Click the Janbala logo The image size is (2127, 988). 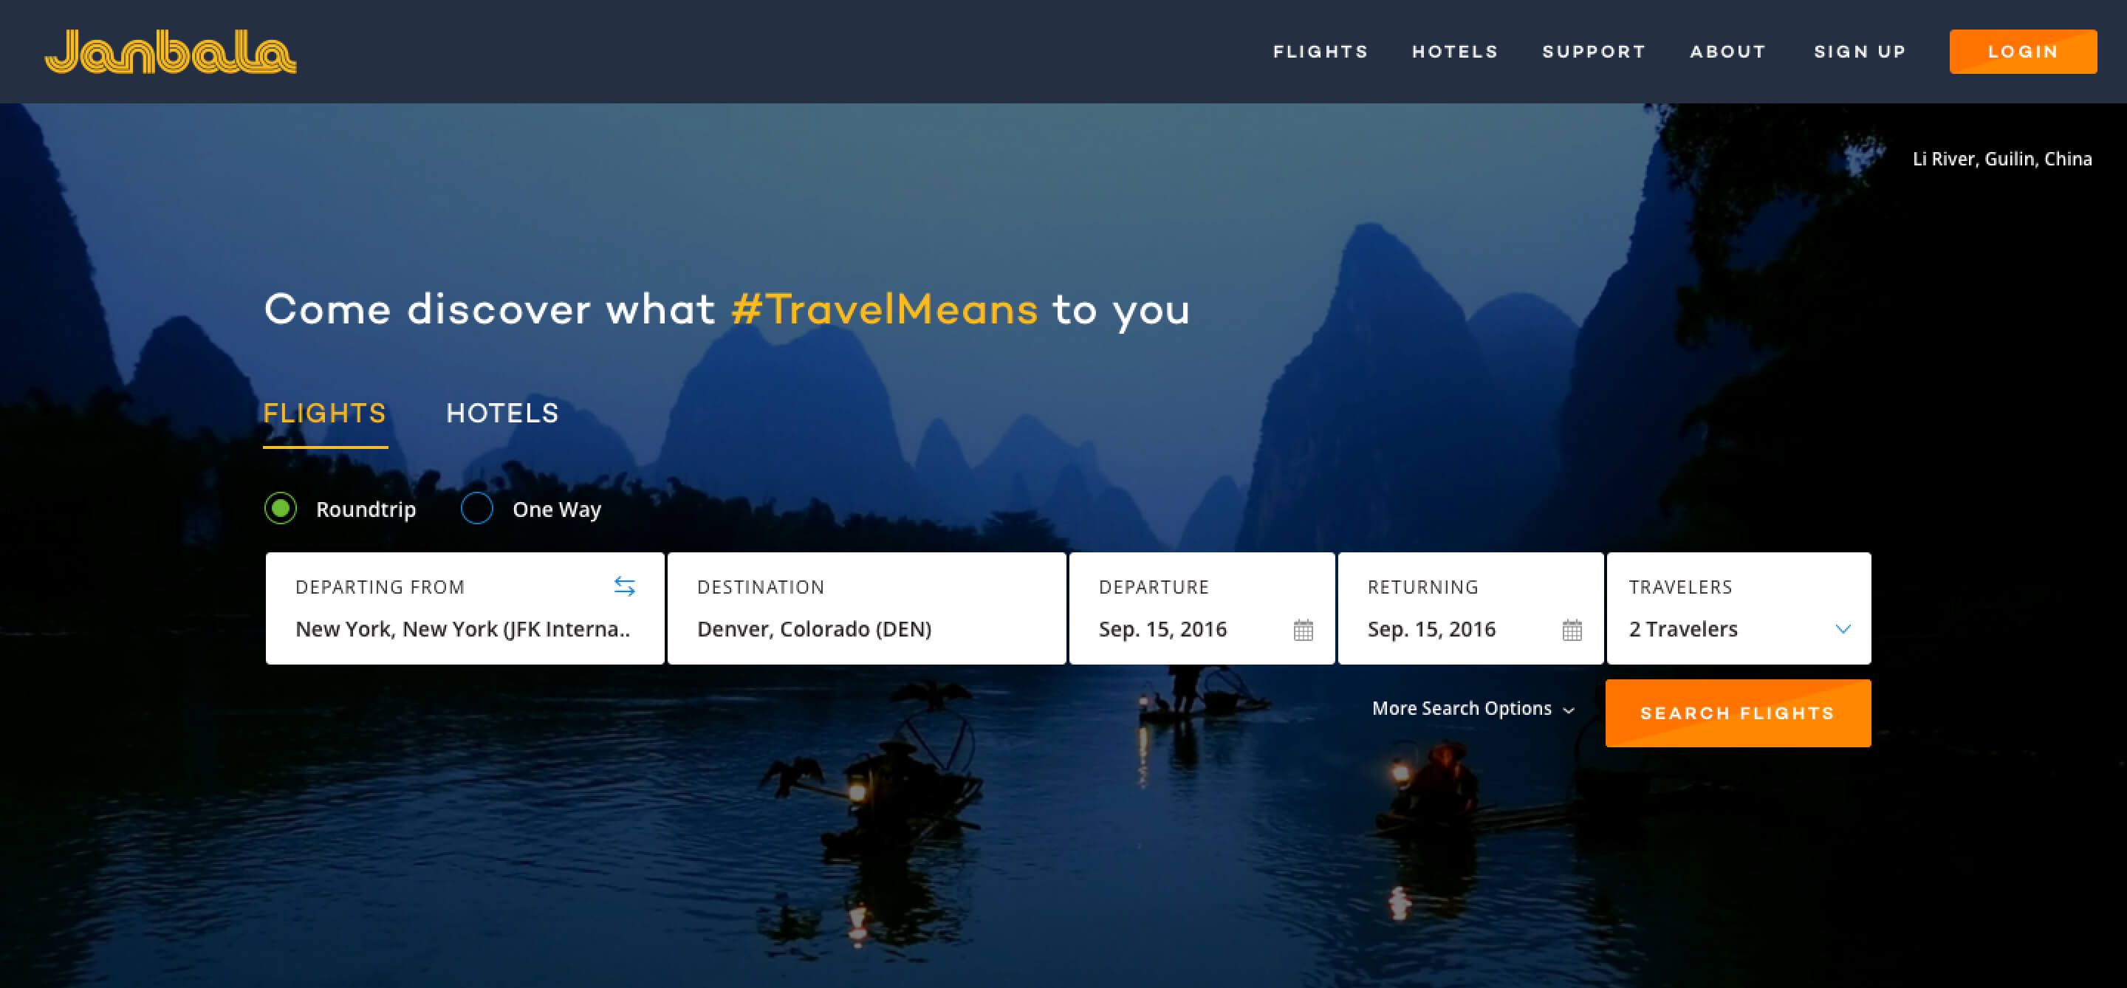[x=170, y=52]
